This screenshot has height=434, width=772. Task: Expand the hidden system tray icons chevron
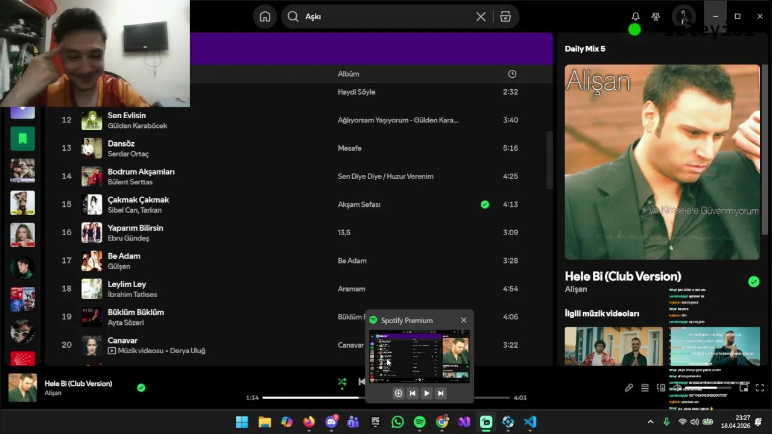click(x=650, y=422)
